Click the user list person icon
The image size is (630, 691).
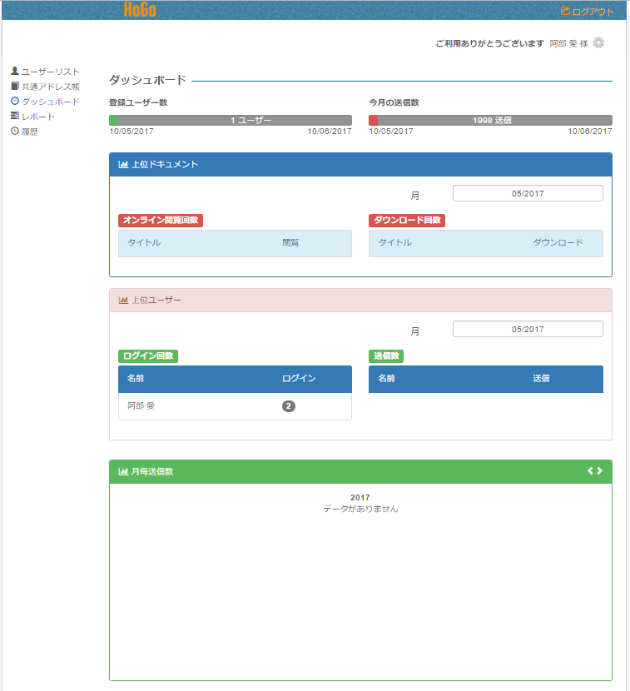click(x=15, y=72)
